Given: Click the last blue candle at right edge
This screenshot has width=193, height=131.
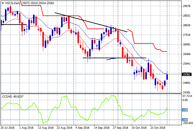Looking at the screenshot, I should coord(167,77).
